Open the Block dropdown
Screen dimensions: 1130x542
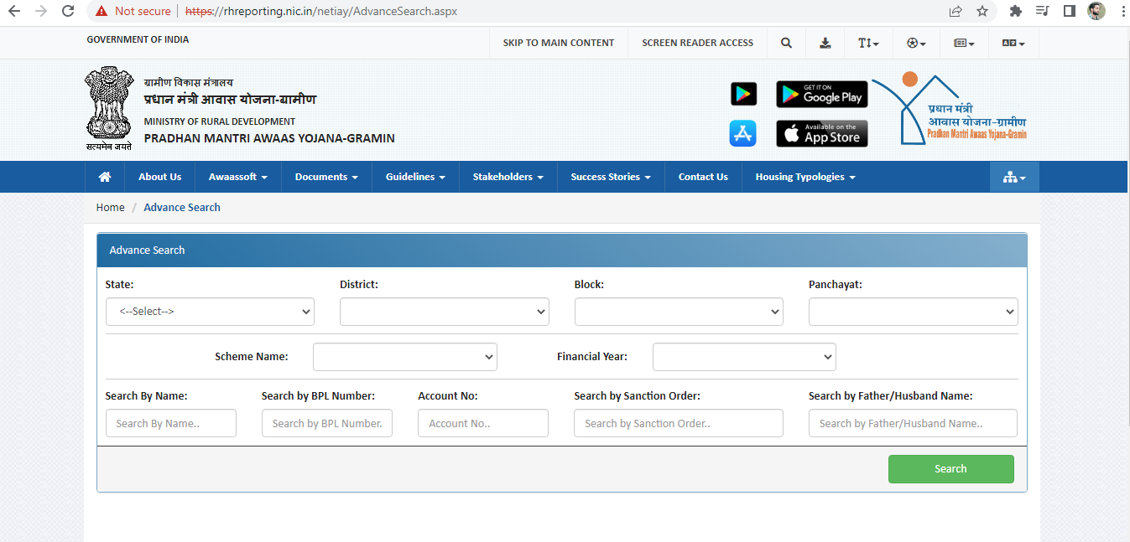point(679,312)
